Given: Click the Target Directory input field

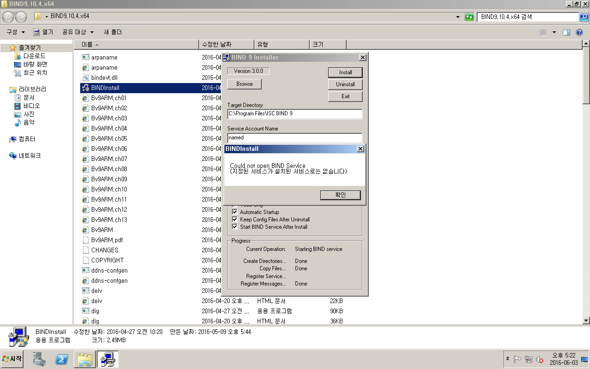Looking at the screenshot, I should click(295, 113).
